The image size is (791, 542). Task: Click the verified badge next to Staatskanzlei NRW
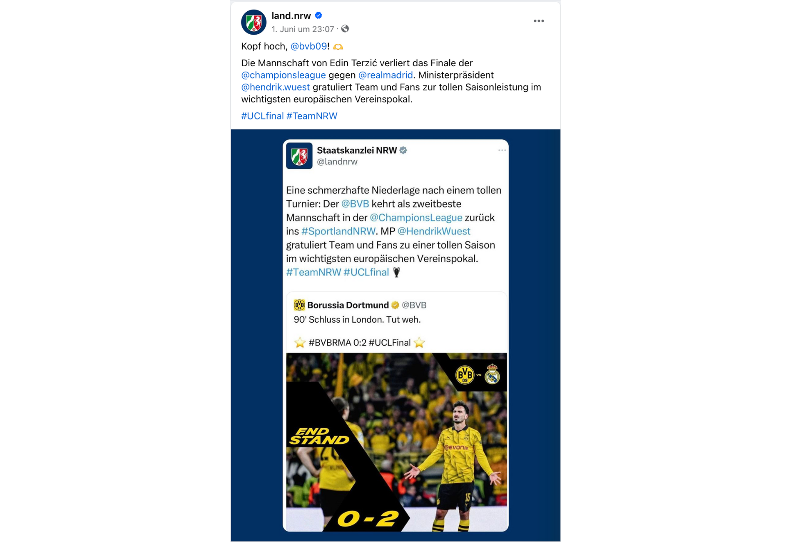(403, 150)
